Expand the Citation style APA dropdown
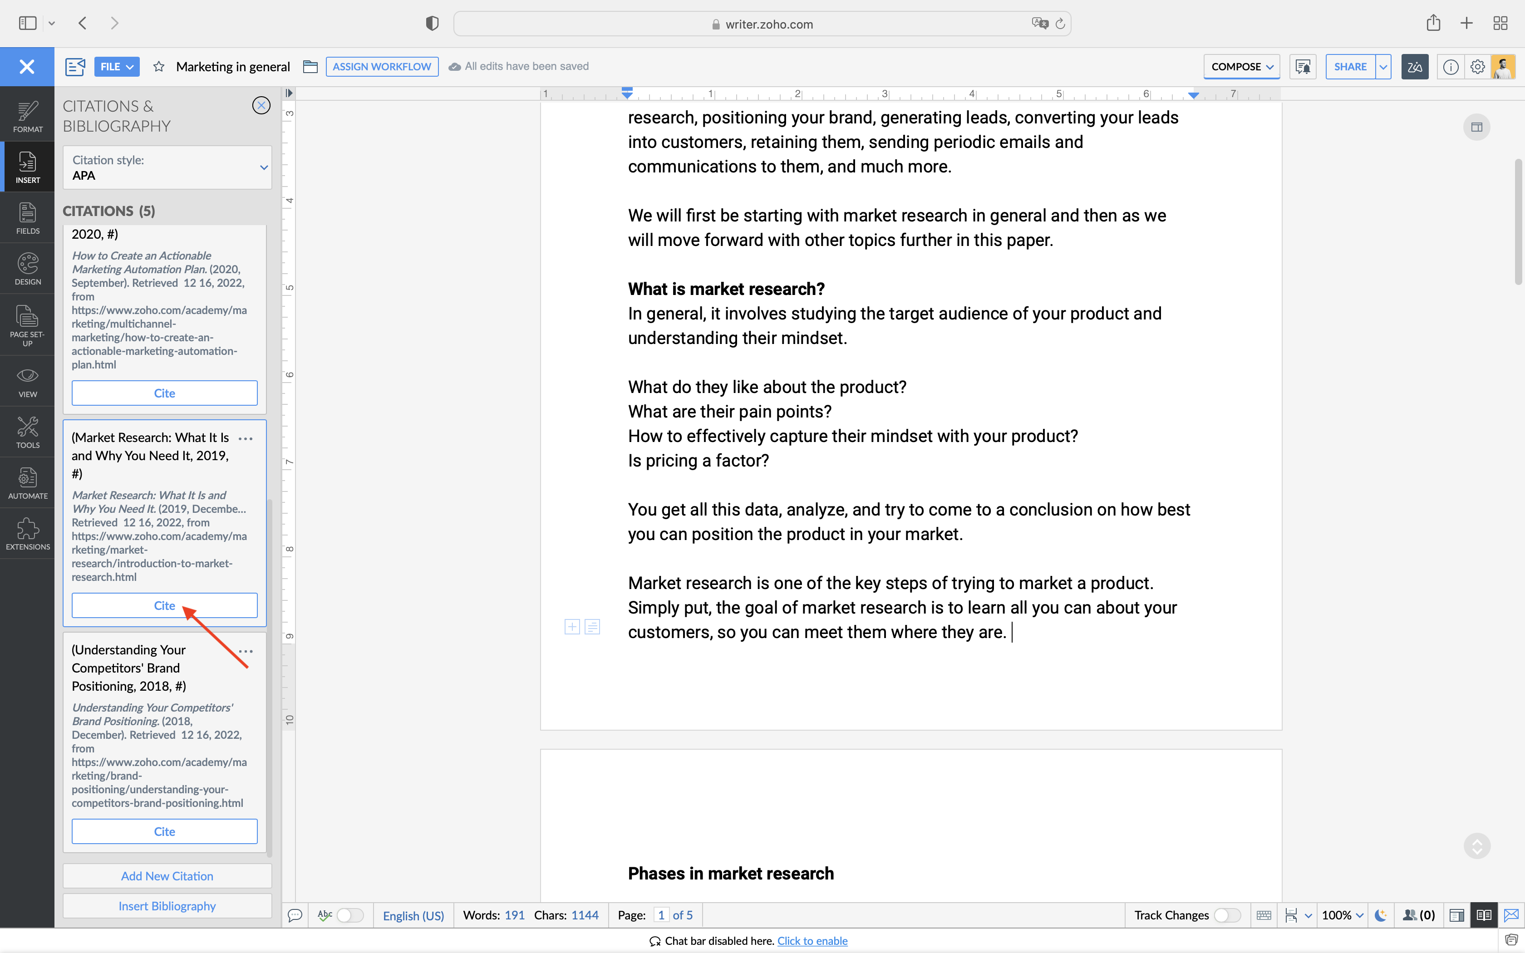Screen dimensions: 1525x953 (x=167, y=167)
